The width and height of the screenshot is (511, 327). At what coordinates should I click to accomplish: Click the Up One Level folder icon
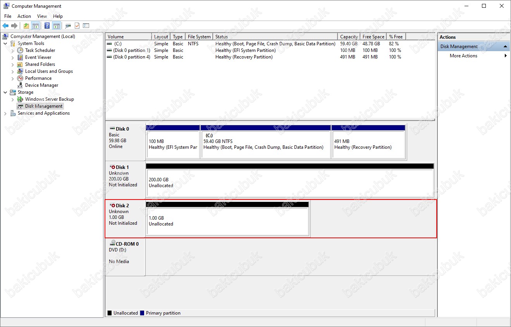pos(26,26)
